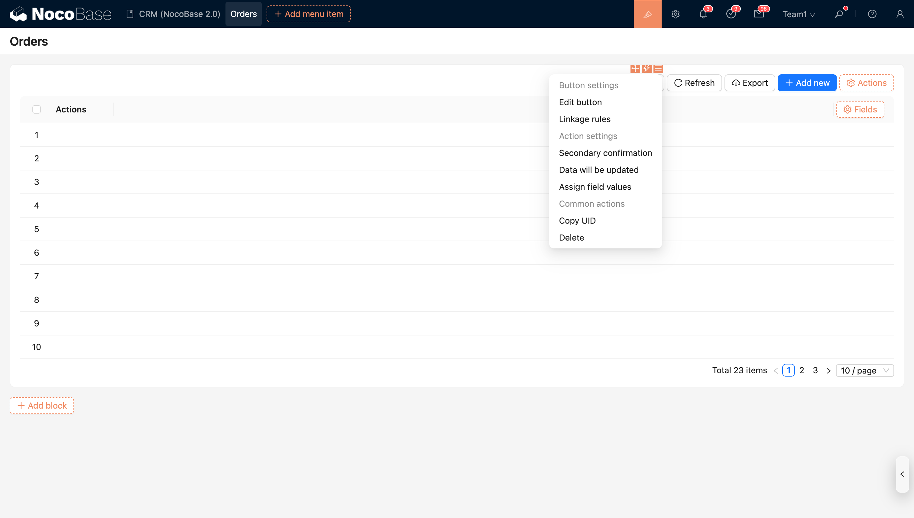Screen dimensions: 914x518
Task: Open the workflow tasks checkmark icon
Action: tap(731, 14)
